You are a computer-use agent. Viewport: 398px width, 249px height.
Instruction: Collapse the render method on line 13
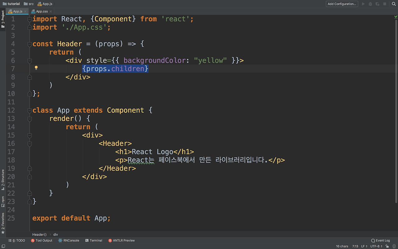click(30, 119)
